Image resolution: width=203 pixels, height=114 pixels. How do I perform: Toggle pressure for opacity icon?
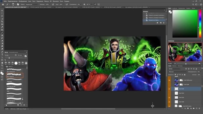(53, 4)
